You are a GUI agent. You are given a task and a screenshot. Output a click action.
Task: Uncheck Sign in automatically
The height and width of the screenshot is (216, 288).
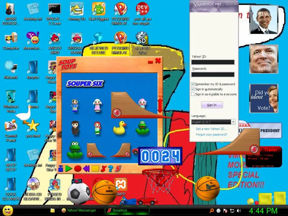193,89
